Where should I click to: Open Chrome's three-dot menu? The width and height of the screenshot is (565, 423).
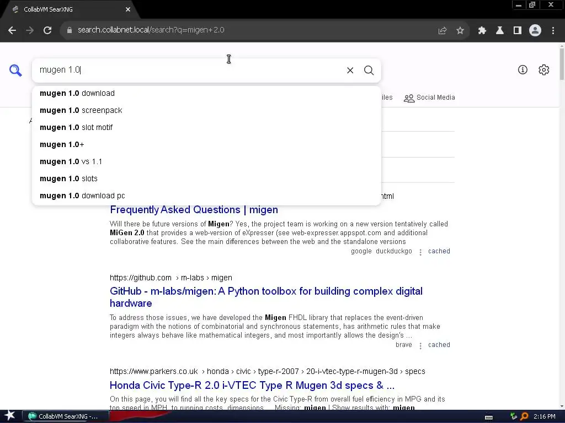(x=553, y=31)
